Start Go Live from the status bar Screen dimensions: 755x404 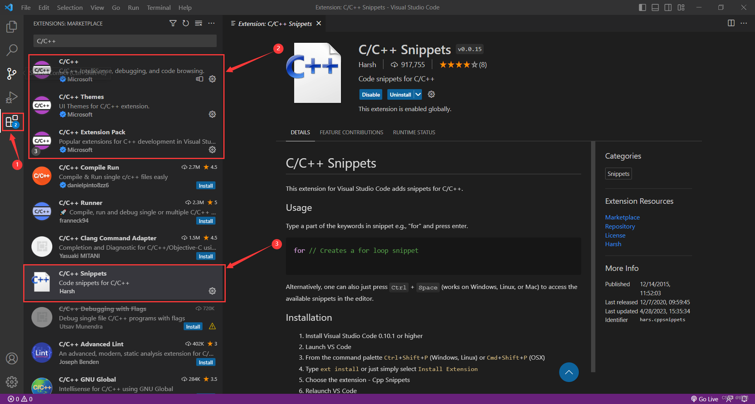tap(705, 399)
